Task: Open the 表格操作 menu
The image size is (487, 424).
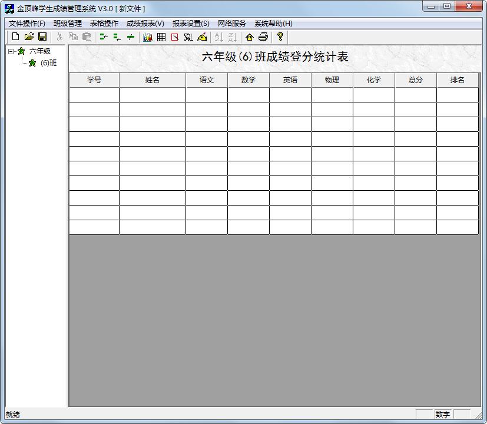Action: 104,24
